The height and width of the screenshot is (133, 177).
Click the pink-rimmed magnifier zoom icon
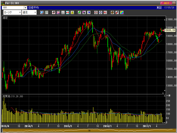click(58, 13)
